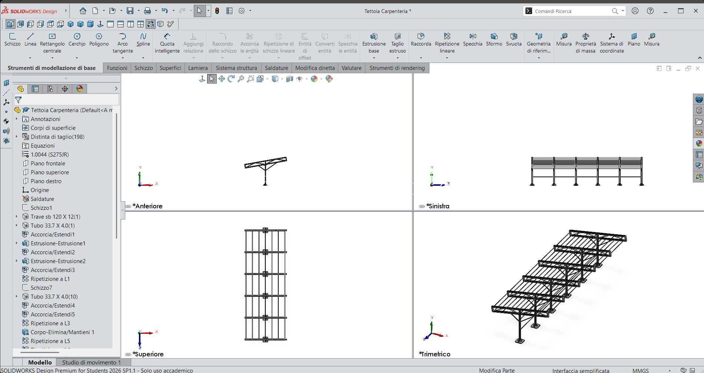Open the Cerchio tool dropdown arrow
704x373 pixels.
(x=77, y=58)
